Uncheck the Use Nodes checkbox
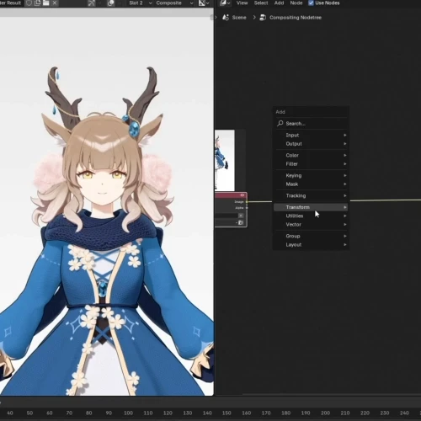This screenshot has width=421, height=421. (x=311, y=3)
